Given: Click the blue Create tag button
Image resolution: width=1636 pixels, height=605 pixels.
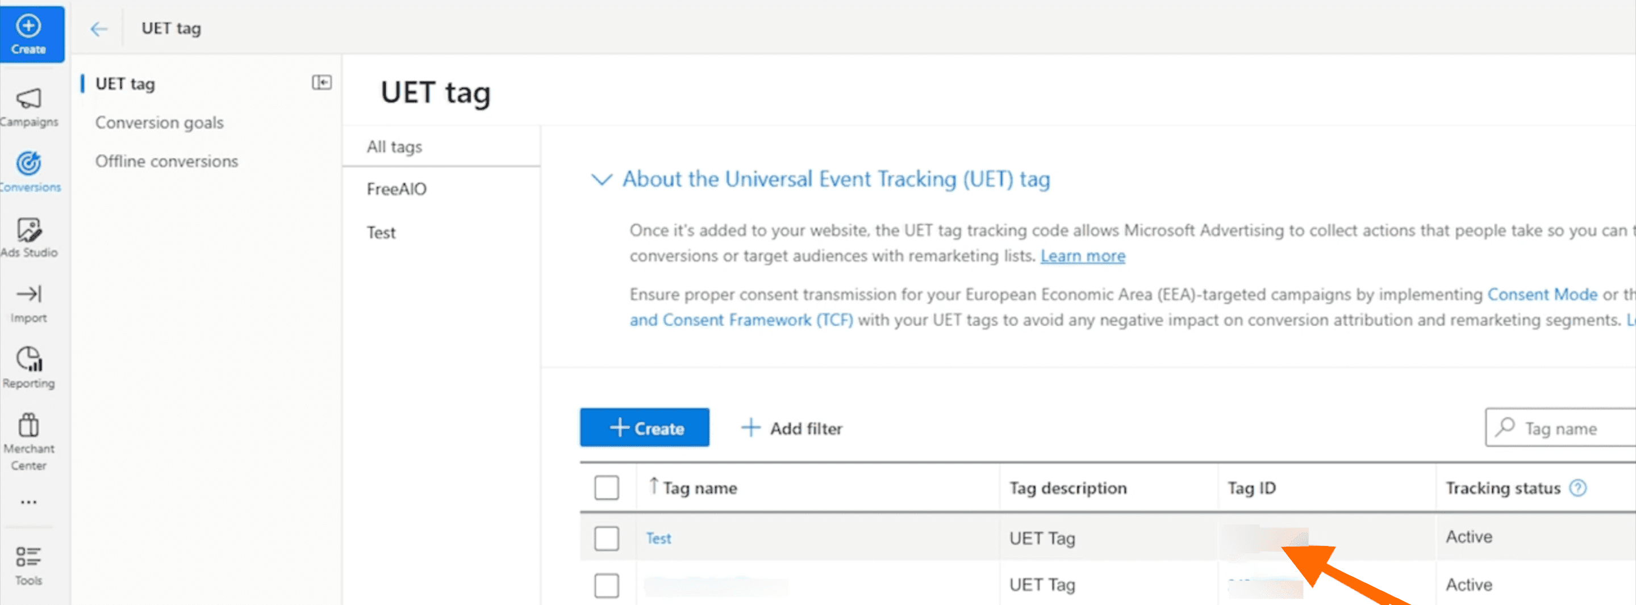Looking at the screenshot, I should [645, 428].
